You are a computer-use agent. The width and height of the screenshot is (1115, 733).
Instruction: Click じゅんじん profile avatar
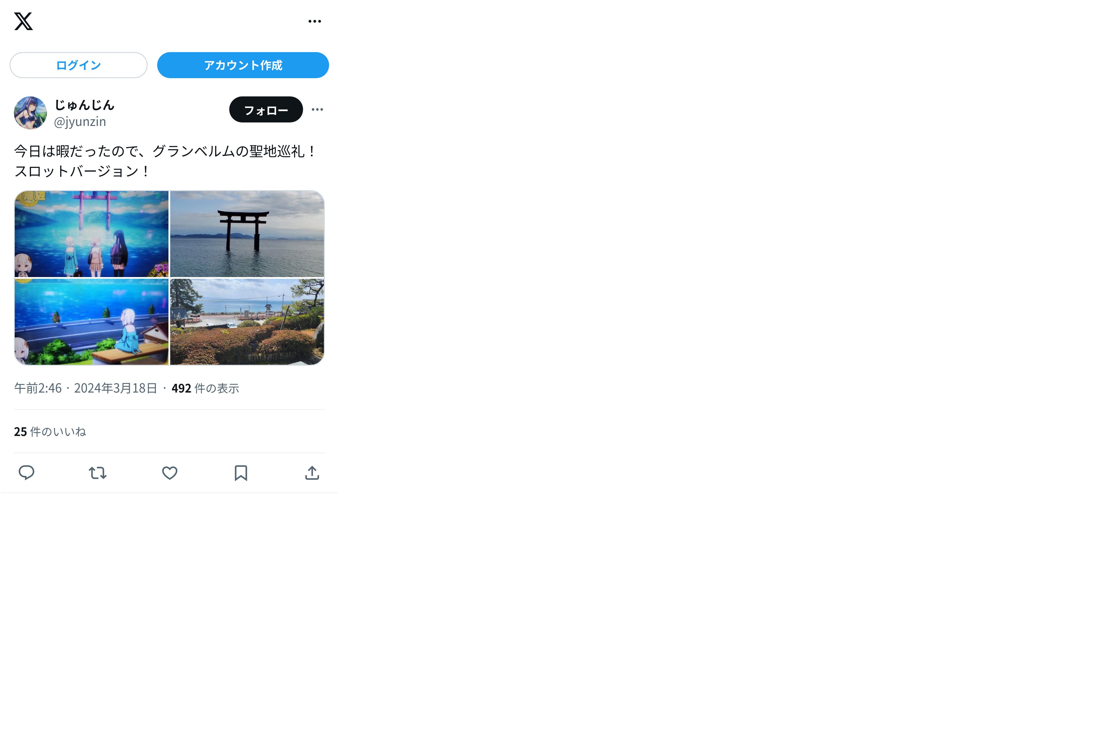30,113
